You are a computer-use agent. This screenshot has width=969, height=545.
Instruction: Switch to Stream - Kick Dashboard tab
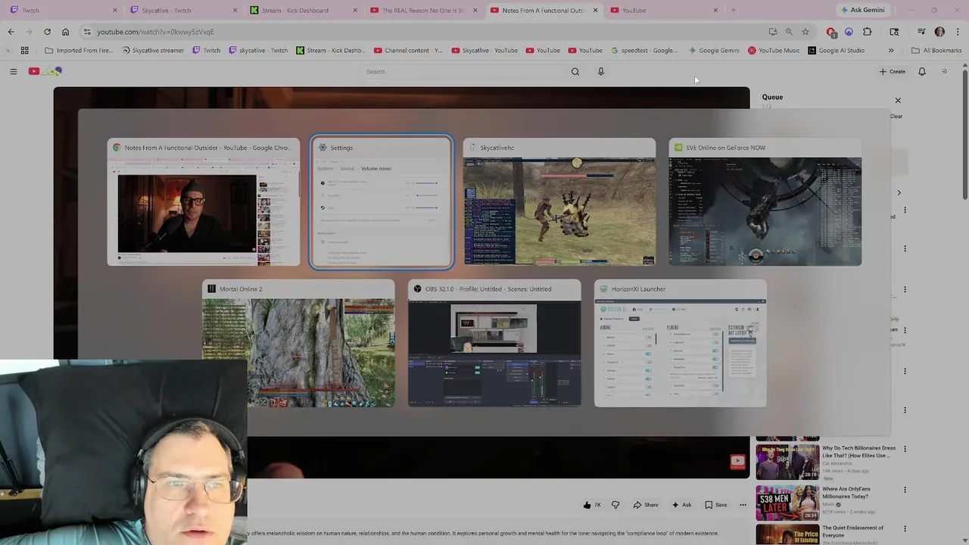(x=301, y=11)
